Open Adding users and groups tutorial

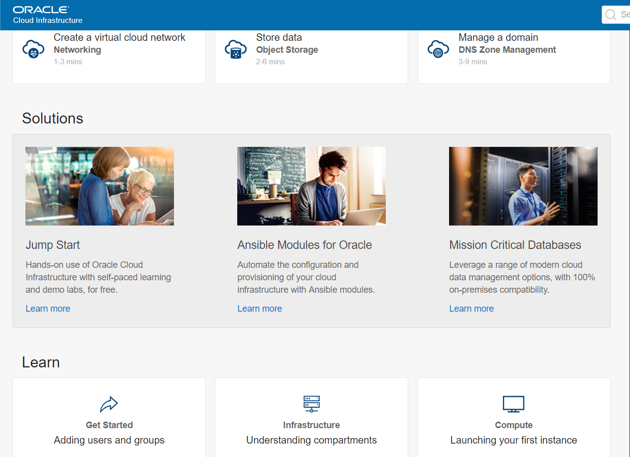pos(109,440)
